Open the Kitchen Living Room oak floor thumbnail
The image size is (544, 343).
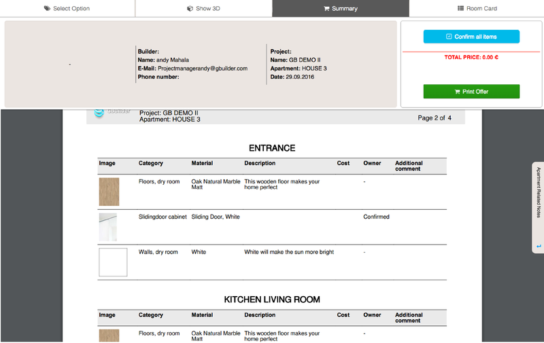pyautogui.click(x=109, y=336)
